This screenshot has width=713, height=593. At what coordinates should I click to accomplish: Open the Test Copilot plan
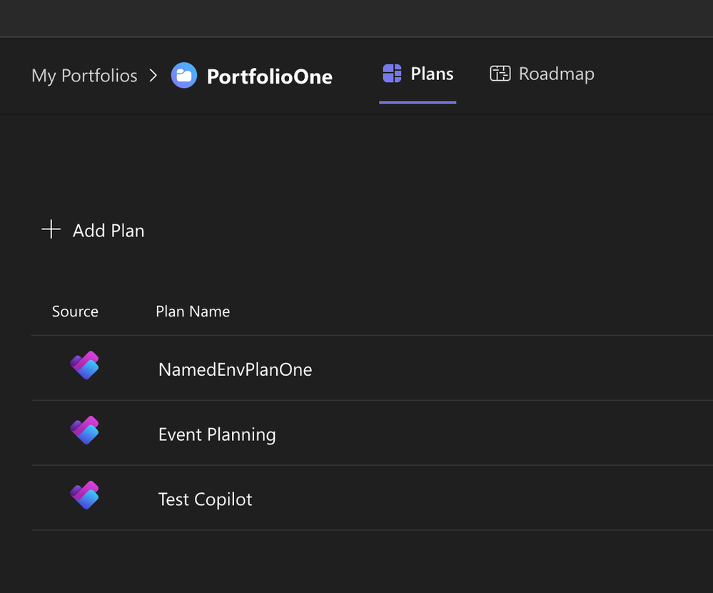click(x=205, y=499)
